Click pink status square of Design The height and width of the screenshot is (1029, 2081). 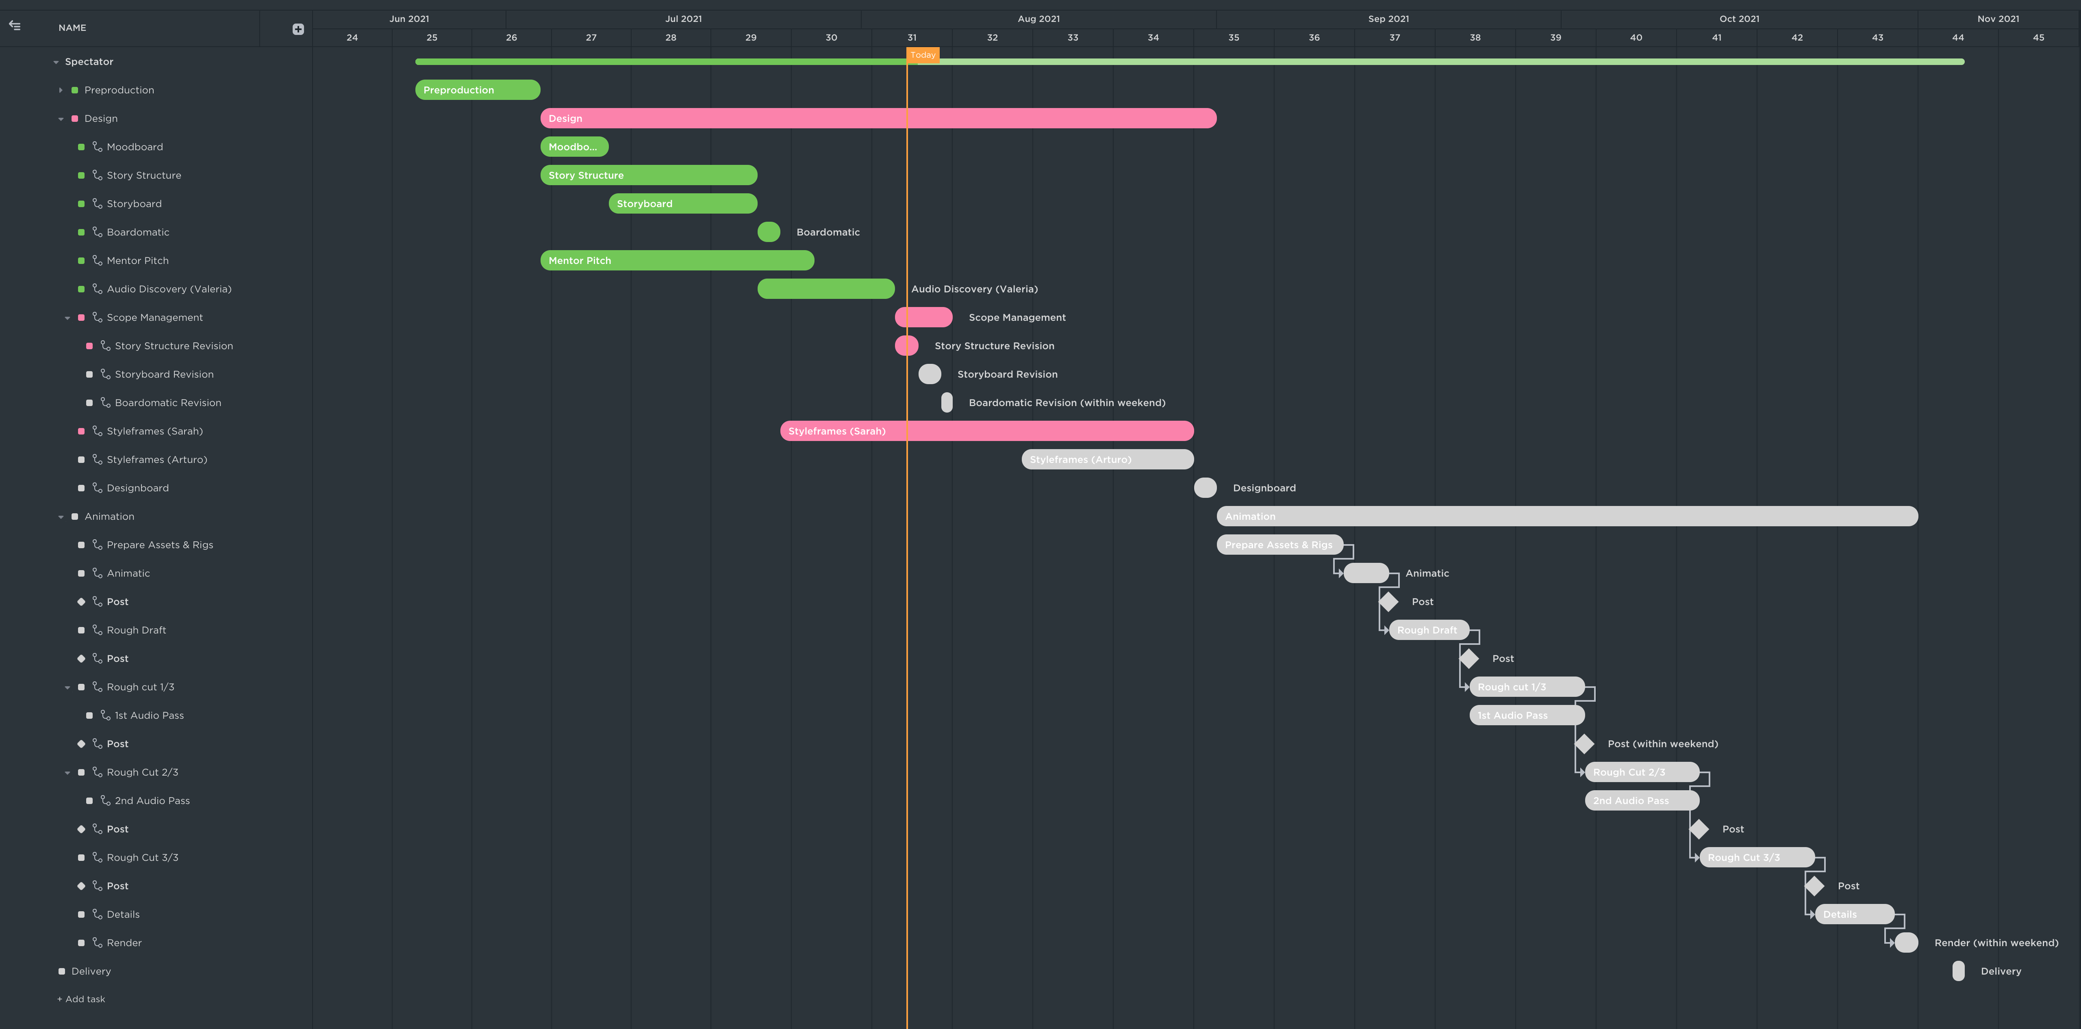coord(74,118)
